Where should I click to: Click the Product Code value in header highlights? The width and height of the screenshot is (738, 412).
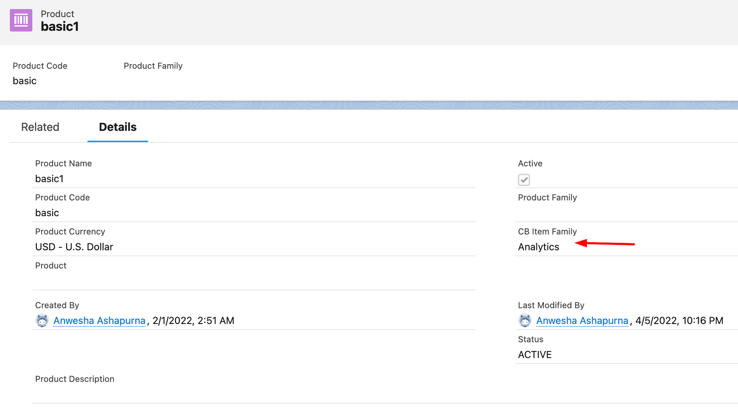pyautogui.click(x=25, y=81)
